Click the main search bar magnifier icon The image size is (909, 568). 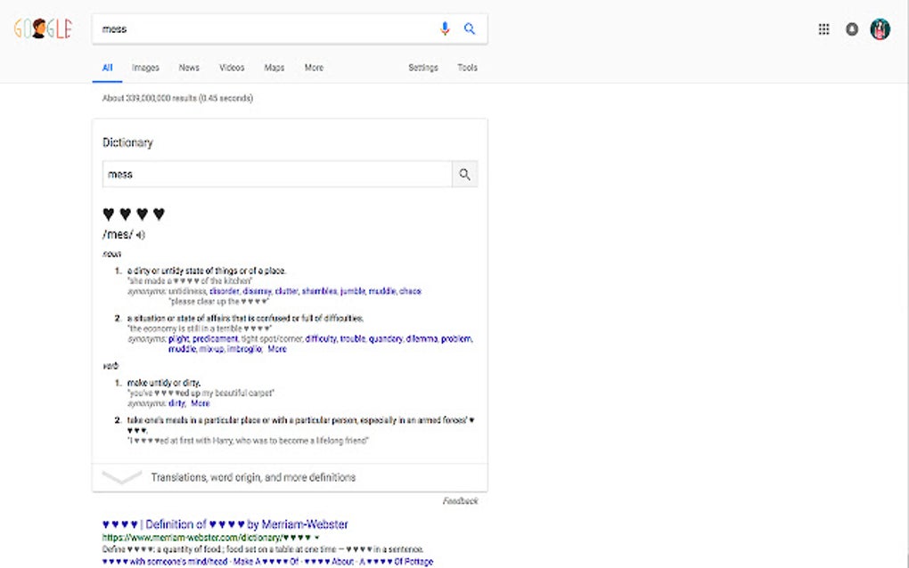click(470, 28)
